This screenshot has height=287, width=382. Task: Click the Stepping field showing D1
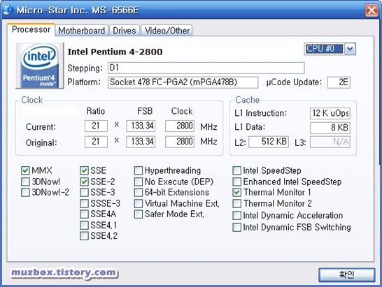(206, 68)
